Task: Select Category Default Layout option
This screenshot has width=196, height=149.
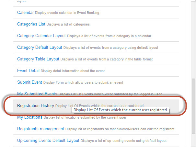Action: click(x=40, y=48)
